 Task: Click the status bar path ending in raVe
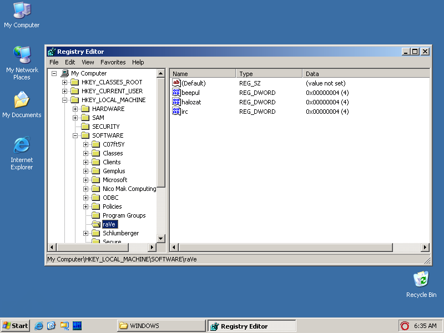(122, 259)
